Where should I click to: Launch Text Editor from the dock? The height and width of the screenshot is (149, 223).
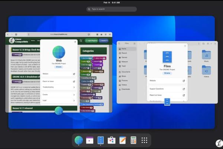pyautogui.click(x=122, y=140)
